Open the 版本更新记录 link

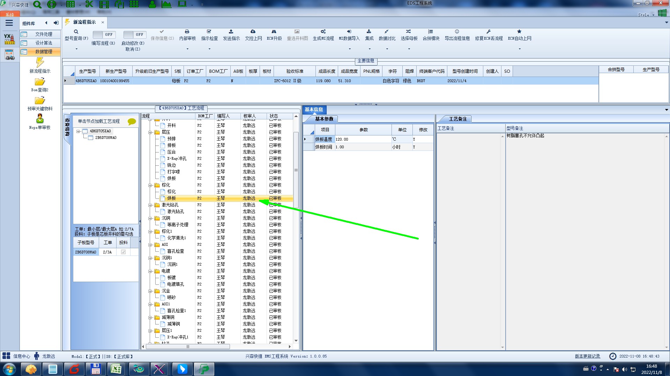pos(587,356)
